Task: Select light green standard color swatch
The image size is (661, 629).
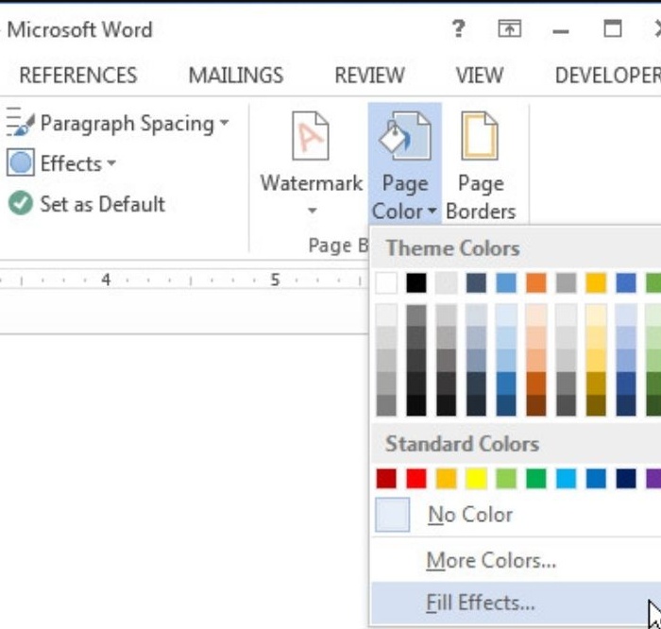Action: point(506,479)
